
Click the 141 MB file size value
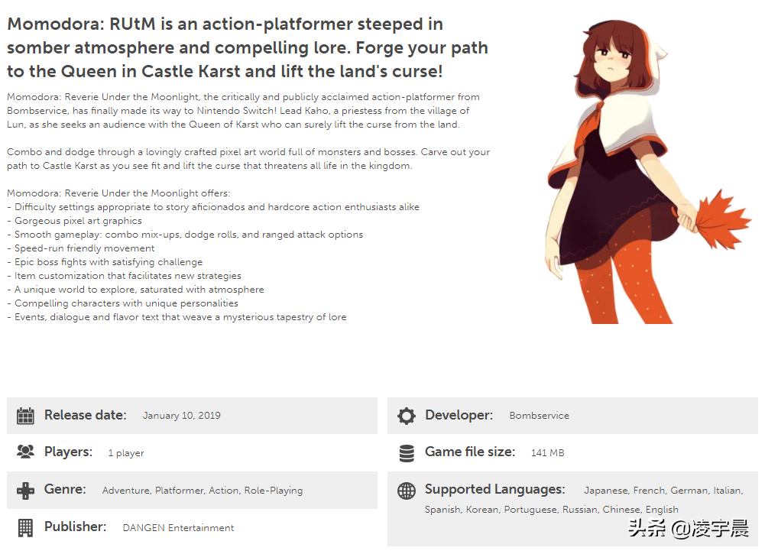(x=547, y=453)
